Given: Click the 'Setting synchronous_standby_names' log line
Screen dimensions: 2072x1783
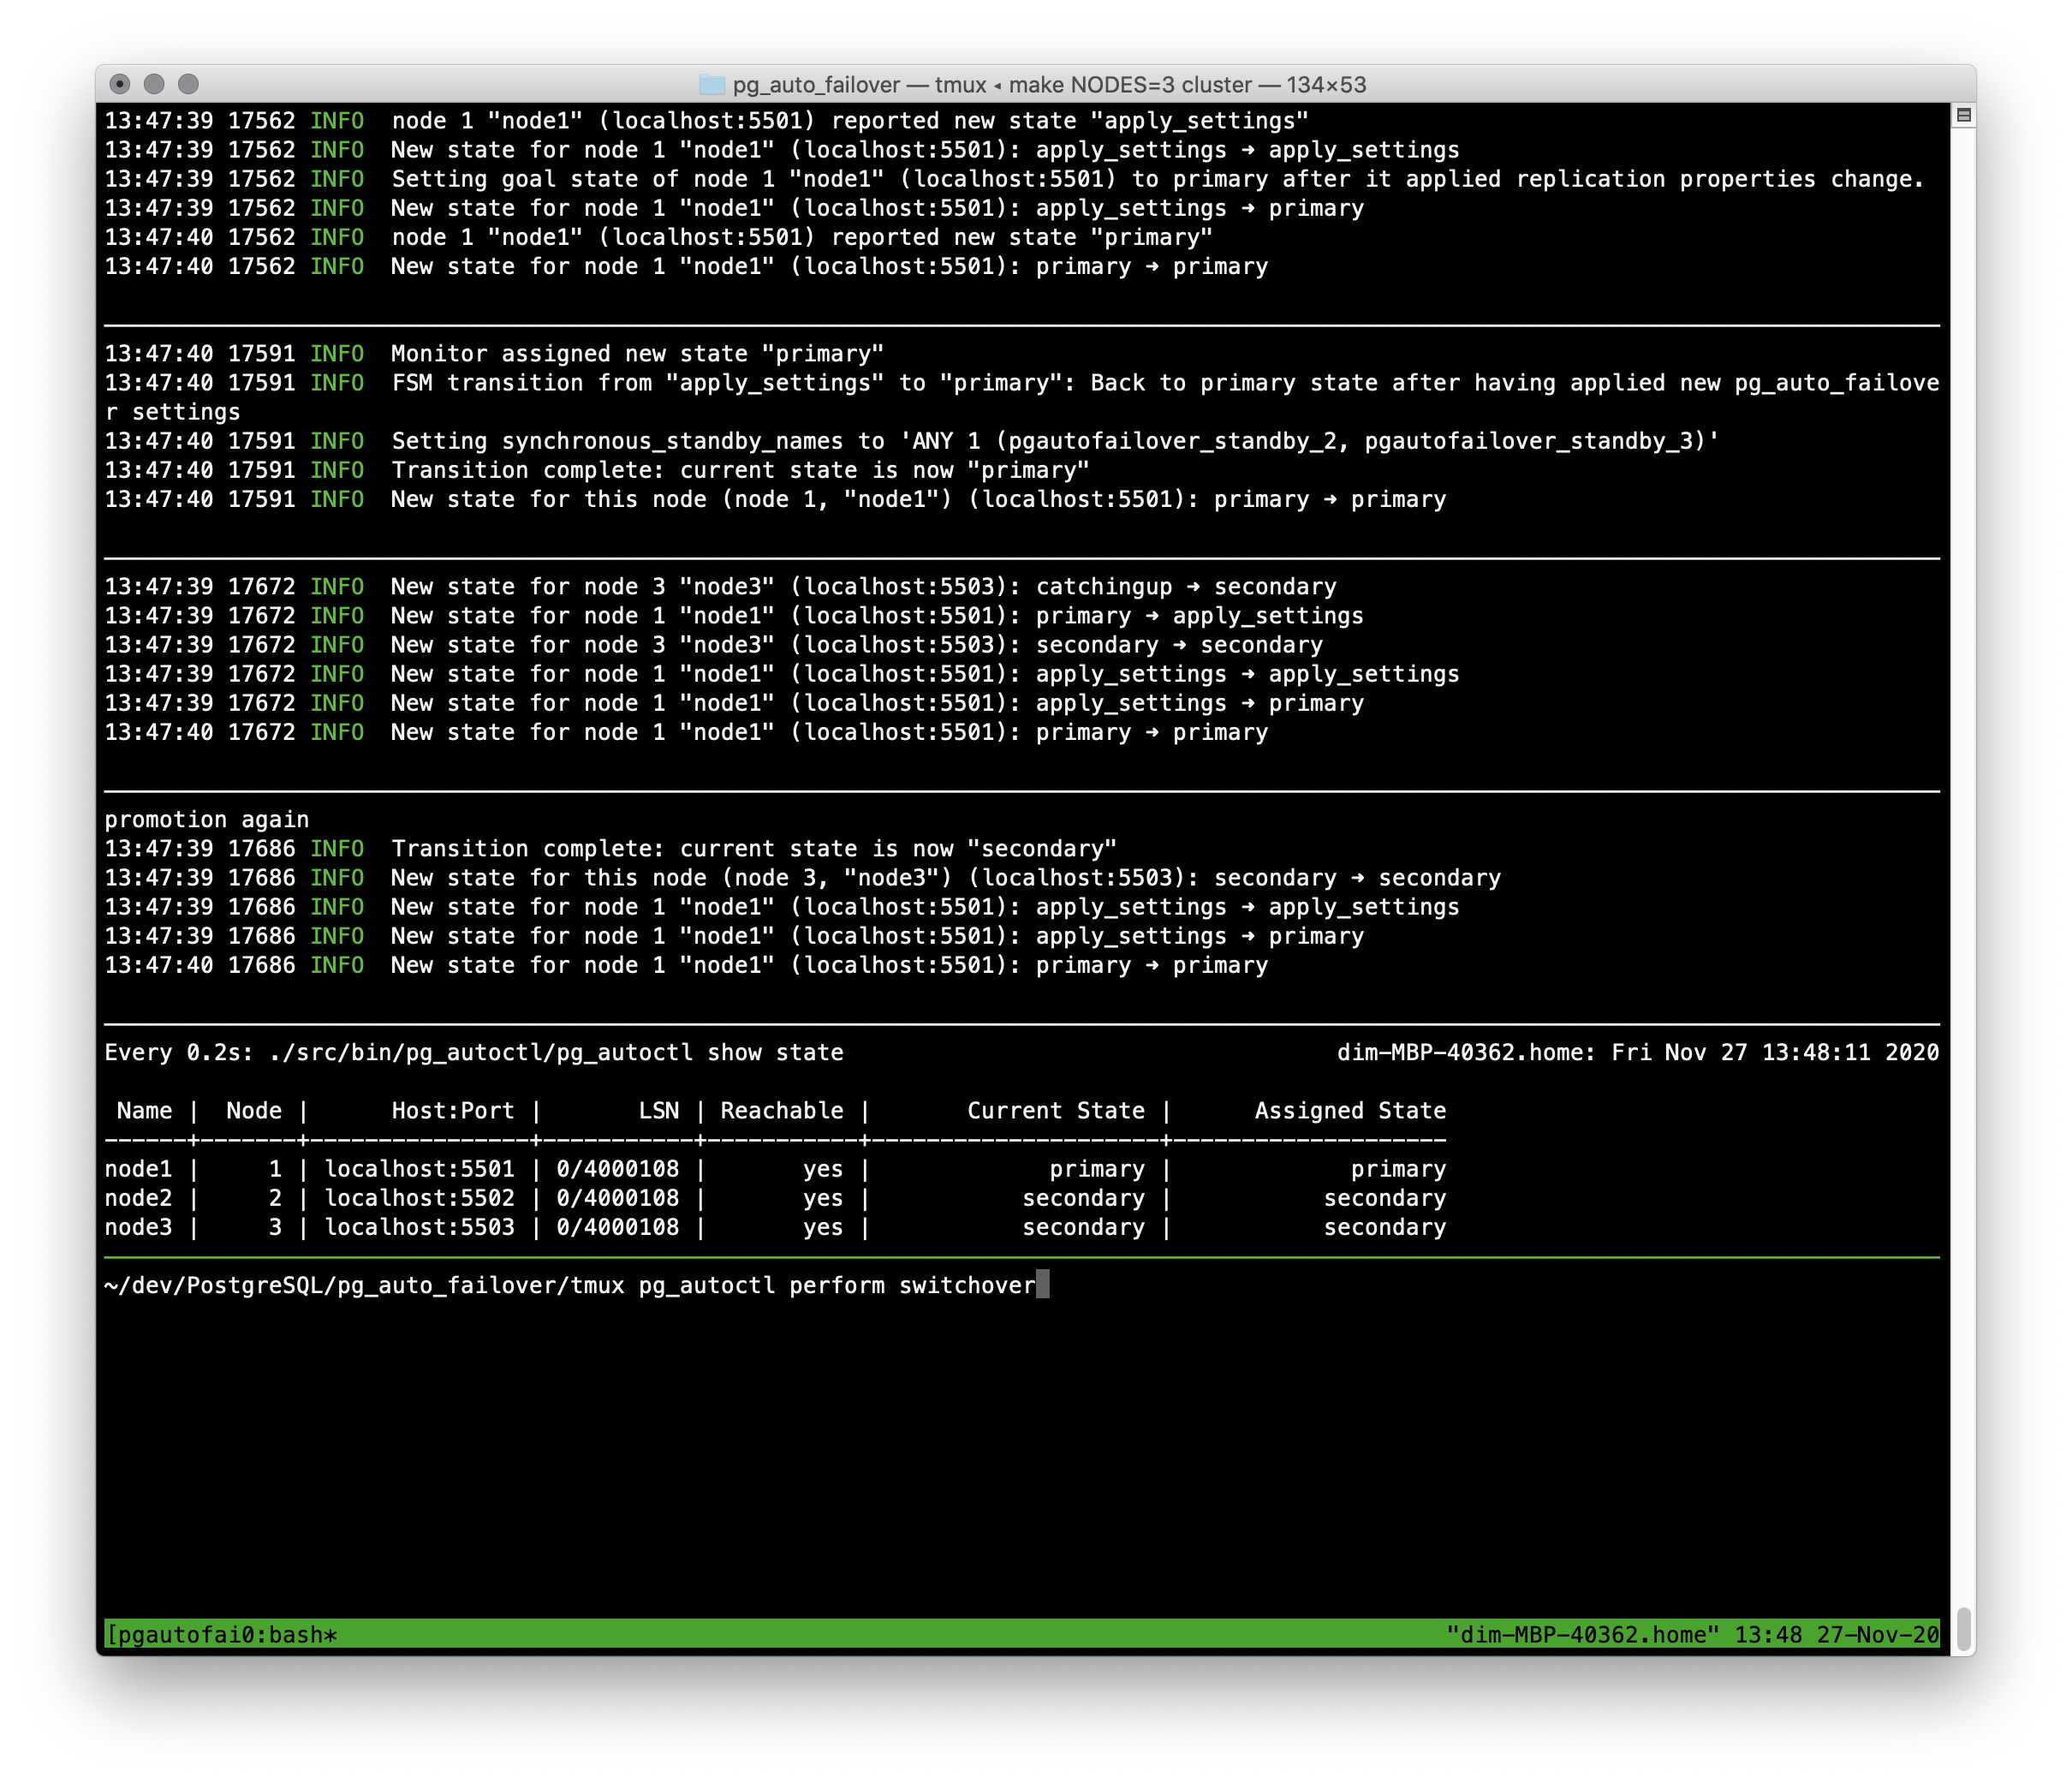Looking at the screenshot, I should 912,441.
